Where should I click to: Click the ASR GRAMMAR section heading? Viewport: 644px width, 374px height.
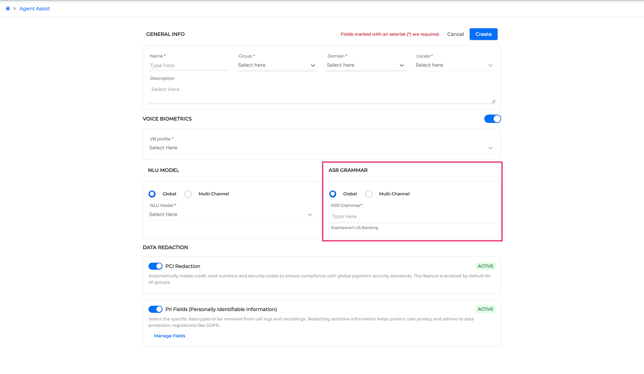click(x=348, y=170)
